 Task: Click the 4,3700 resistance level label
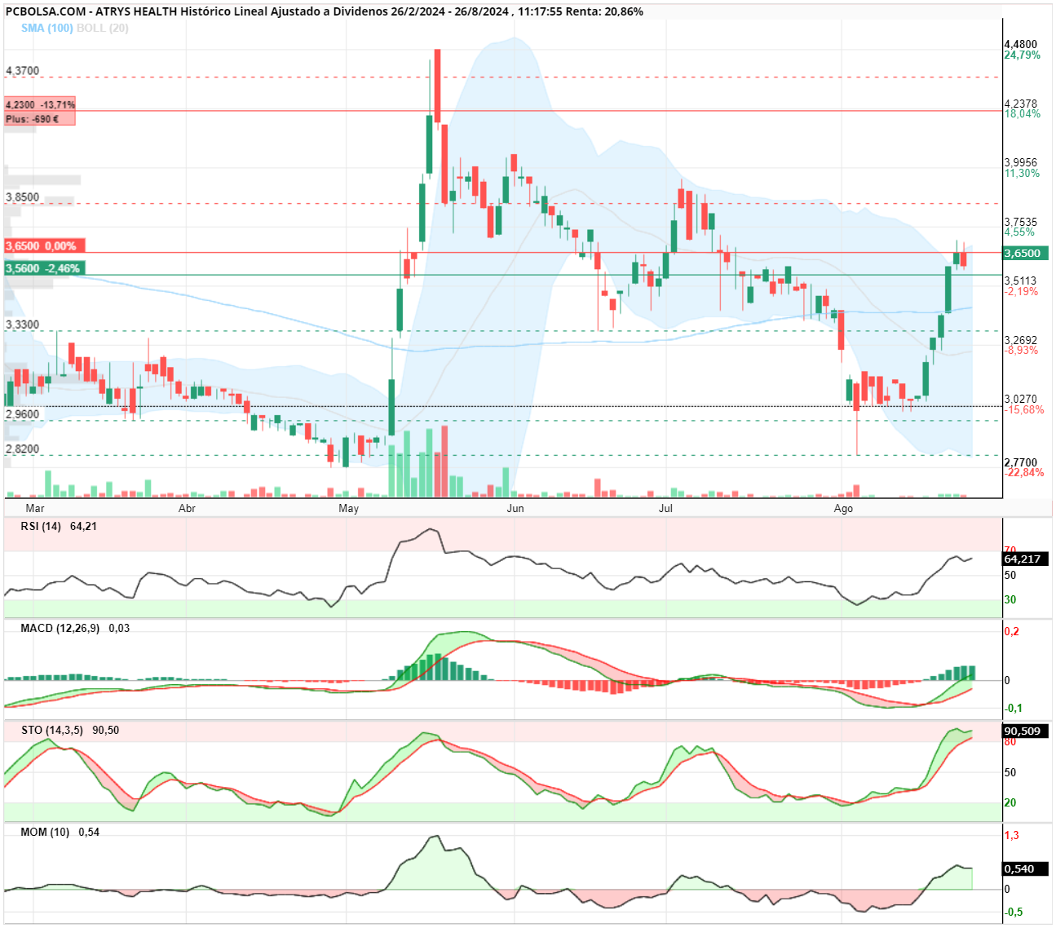[22, 71]
